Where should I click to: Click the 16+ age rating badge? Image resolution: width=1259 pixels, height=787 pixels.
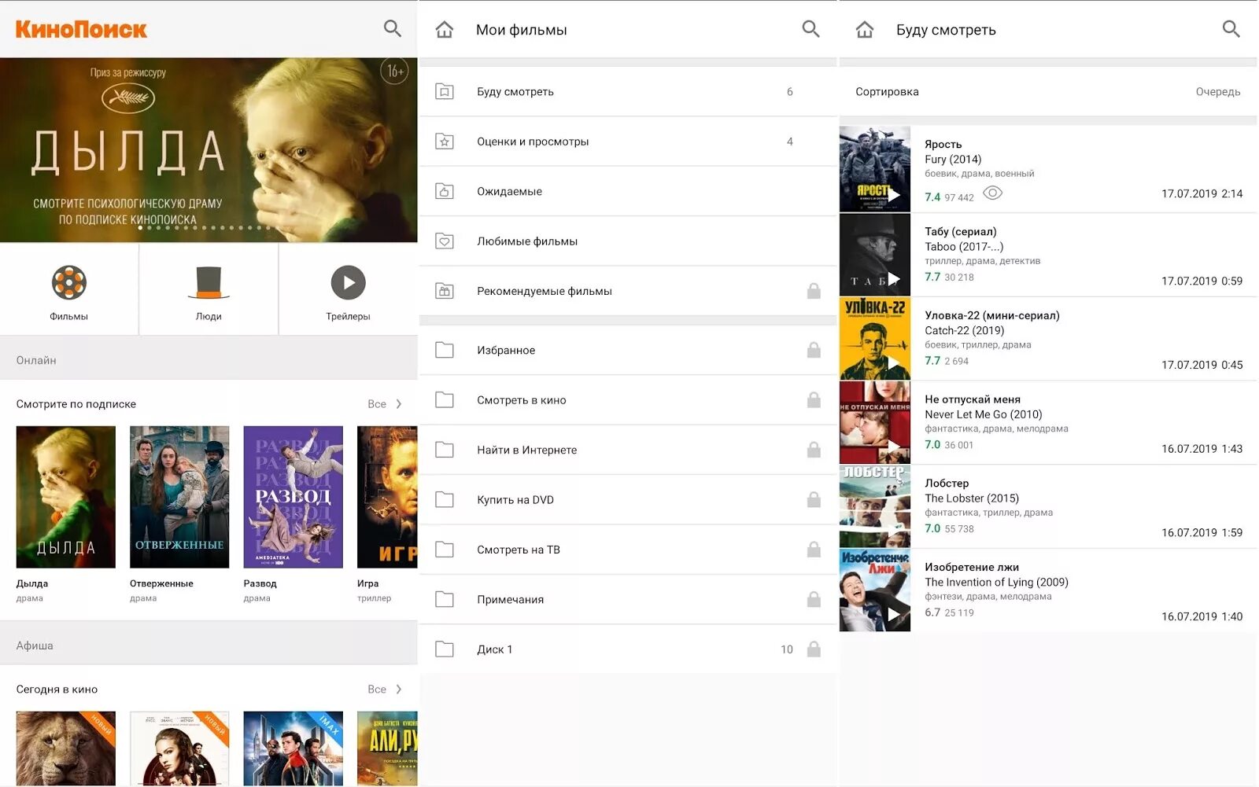coord(394,72)
